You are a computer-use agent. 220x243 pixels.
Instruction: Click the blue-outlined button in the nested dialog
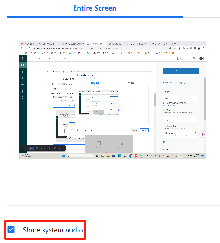point(144,130)
